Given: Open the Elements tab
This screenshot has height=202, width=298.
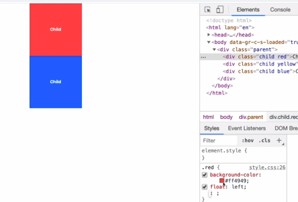Looking at the screenshot, I should pyautogui.click(x=248, y=10).
